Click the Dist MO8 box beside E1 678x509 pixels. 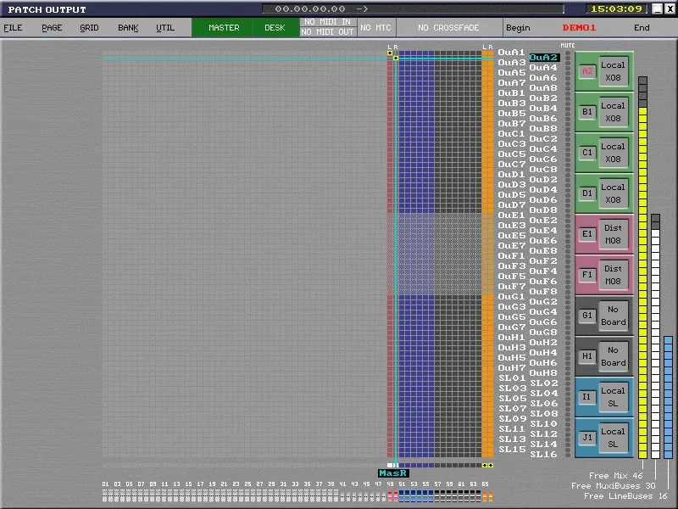613,234
